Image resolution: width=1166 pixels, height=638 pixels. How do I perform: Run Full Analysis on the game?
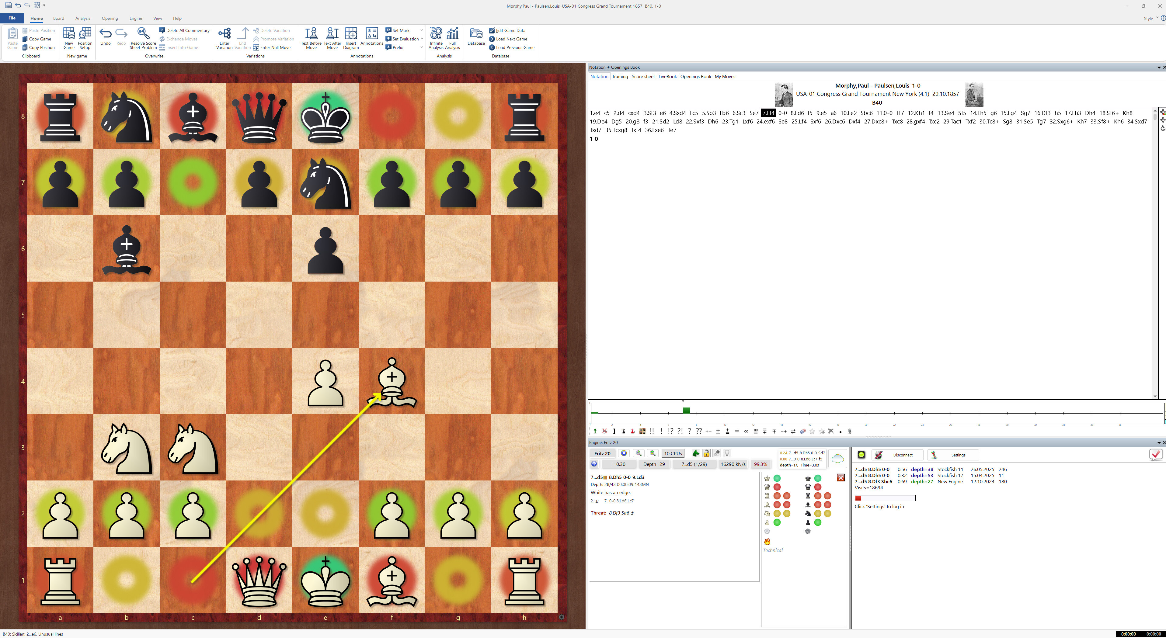(x=452, y=38)
